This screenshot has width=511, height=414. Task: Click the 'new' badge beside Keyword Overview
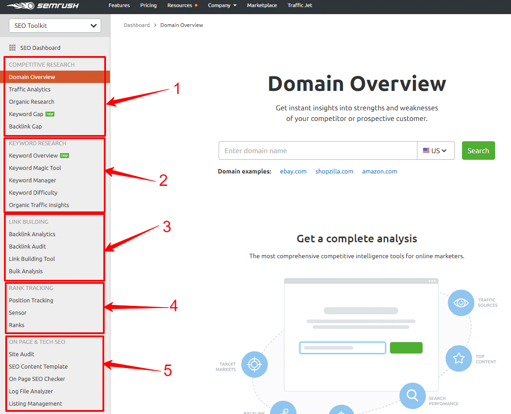click(64, 156)
